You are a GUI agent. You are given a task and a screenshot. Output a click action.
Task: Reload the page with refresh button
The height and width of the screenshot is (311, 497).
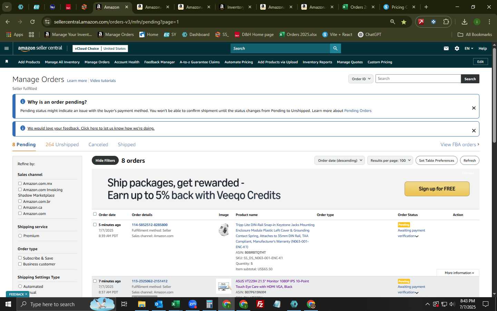pyautogui.click(x=32, y=22)
